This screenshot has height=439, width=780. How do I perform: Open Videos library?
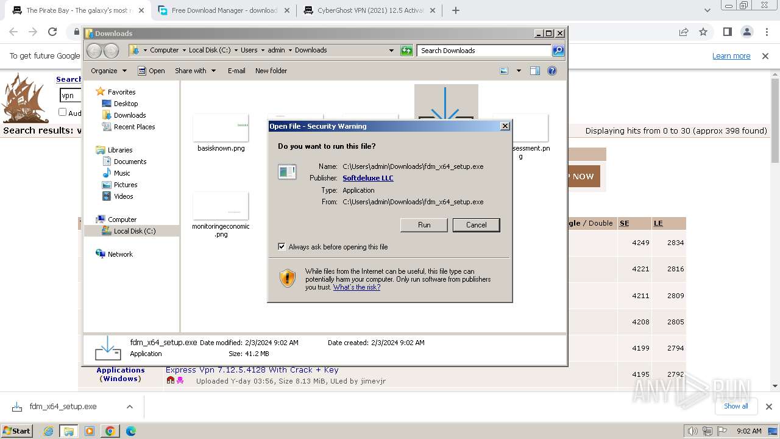123,196
